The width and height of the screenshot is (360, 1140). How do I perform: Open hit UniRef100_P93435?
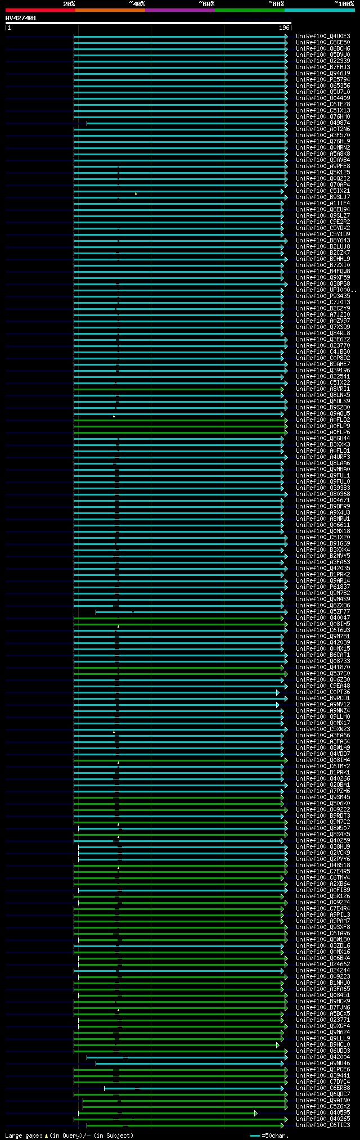(x=323, y=296)
